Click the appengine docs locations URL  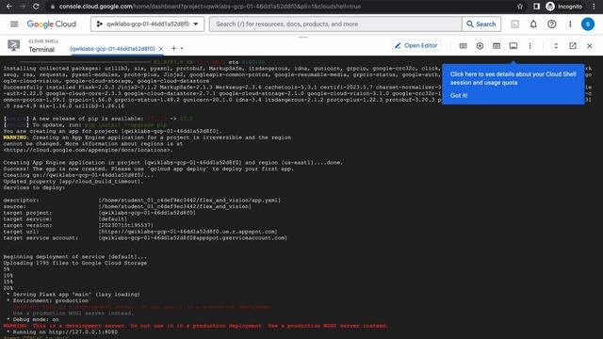88,150
